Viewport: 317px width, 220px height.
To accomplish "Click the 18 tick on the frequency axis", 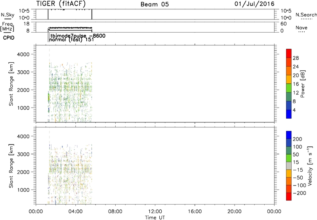I will [x=27, y=24].
